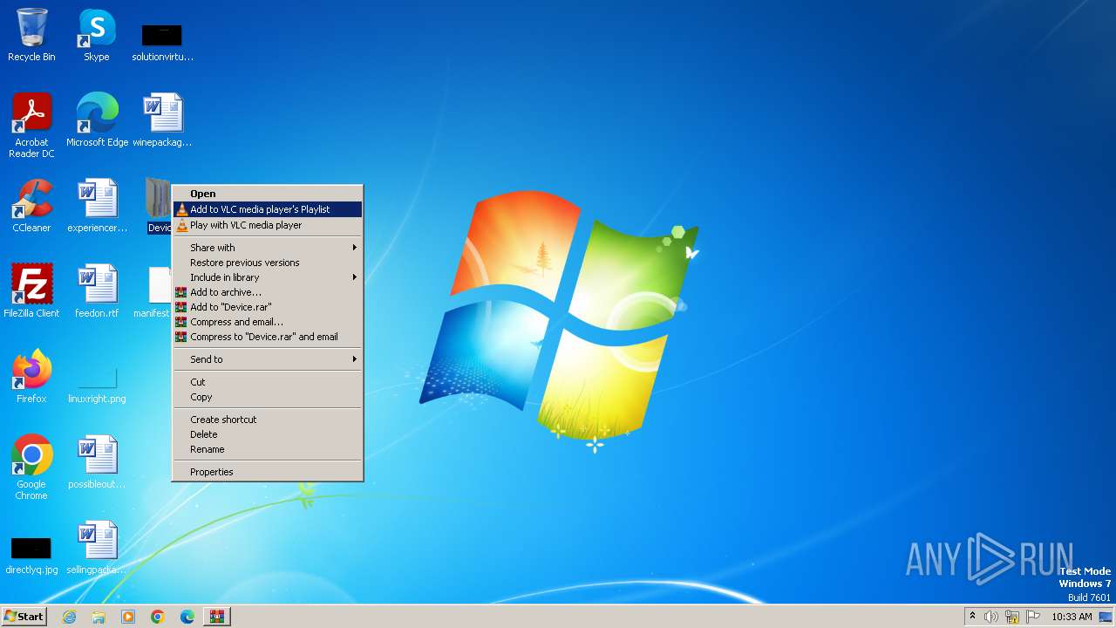This screenshot has width=1116, height=628.
Task: Open Chrome from the taskbar
Action: point(158,617)
